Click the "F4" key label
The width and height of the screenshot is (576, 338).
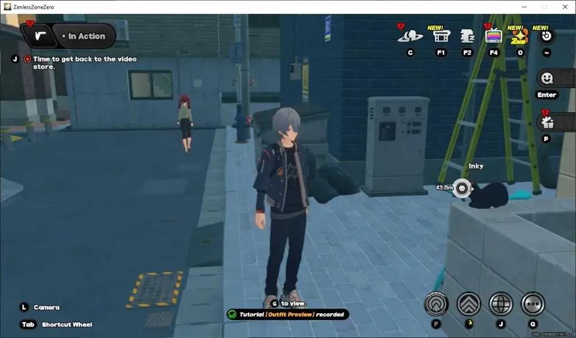point(494,52)
